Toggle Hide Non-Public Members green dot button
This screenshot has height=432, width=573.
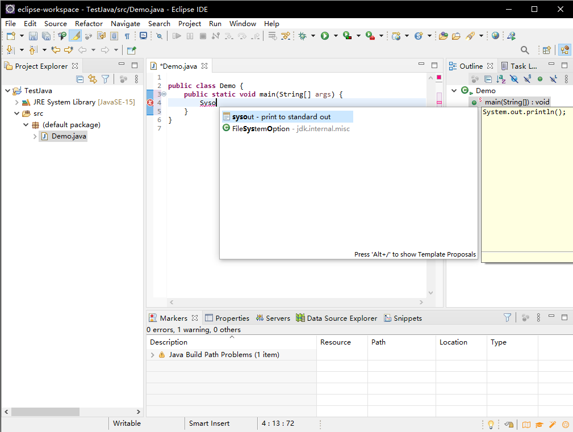tap(540, 79)
